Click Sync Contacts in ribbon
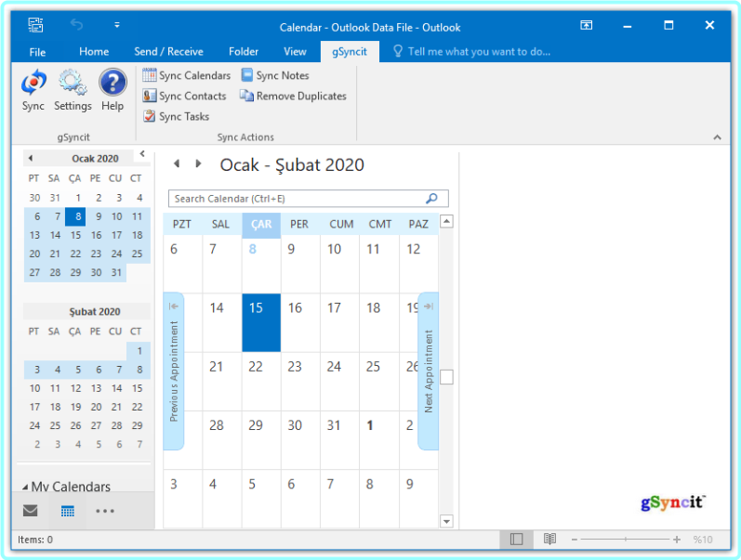The image size is (741, 560). pyautogui.click(x=184, y=97)
